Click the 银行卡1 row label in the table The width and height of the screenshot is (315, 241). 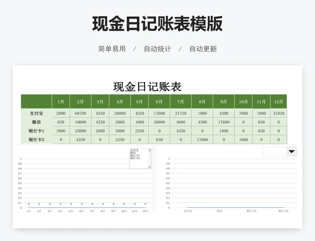point(36,131)
